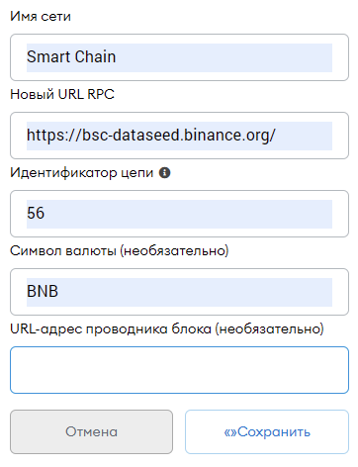The width and height of the screenshot is (358, 467).
Task: Focus the network name input field
Action: pyautogui.click(x=179, y=57)
